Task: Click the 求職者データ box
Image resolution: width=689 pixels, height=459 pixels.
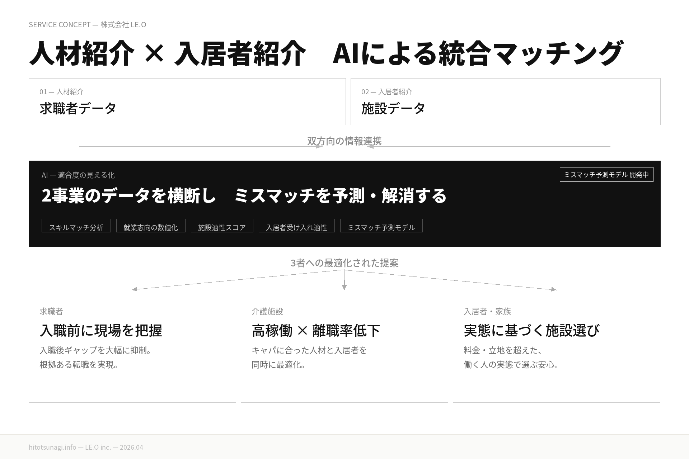Action: 187,102
